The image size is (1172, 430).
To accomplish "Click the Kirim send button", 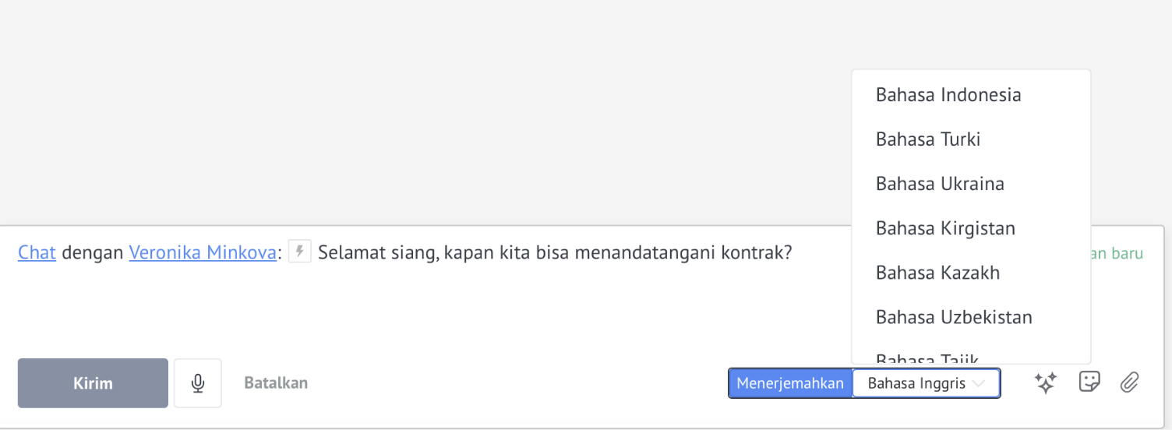I will [93, 383].
